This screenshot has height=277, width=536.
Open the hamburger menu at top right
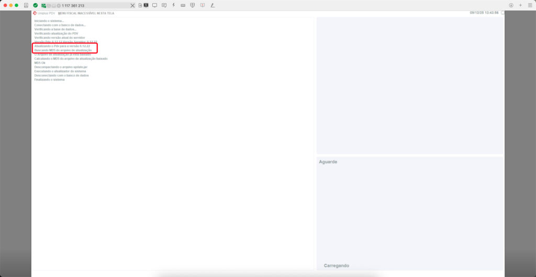point(529,5)
